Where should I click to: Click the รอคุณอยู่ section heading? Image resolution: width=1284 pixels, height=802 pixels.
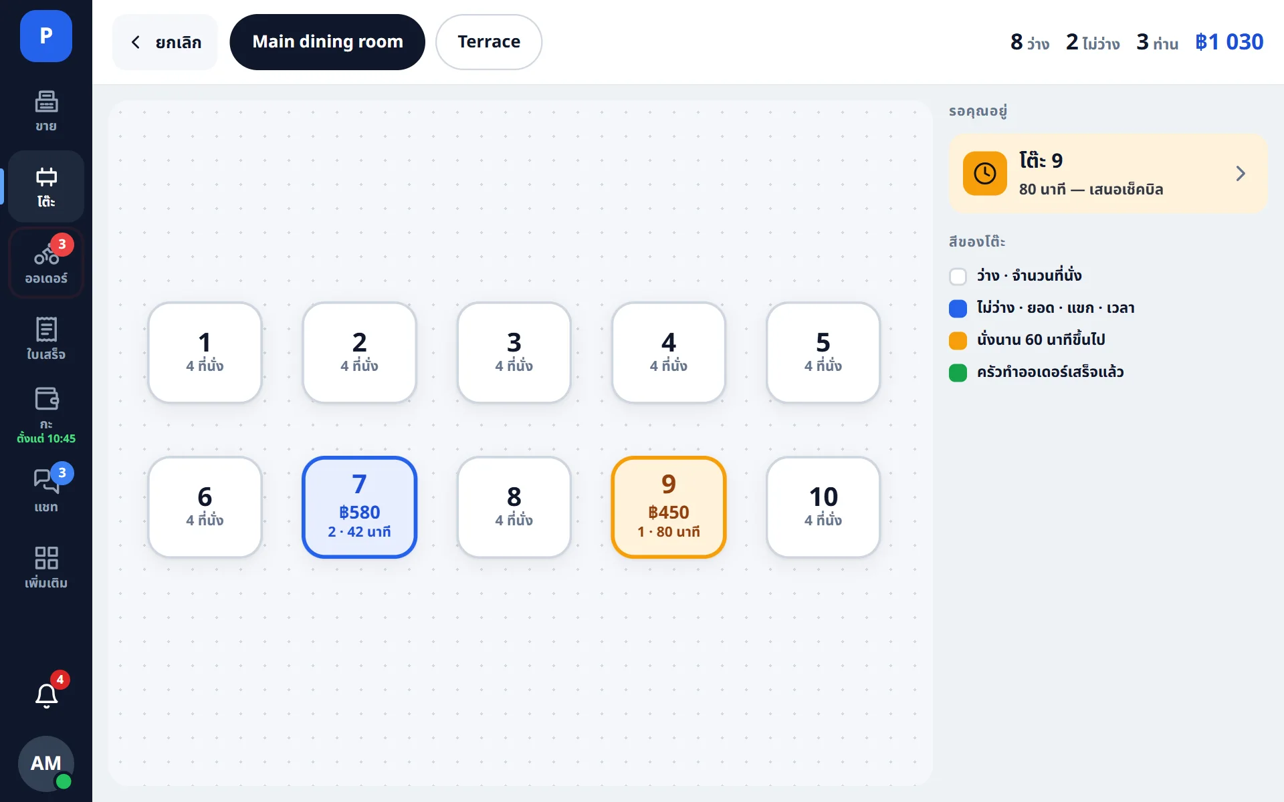(x=978, y=111)
